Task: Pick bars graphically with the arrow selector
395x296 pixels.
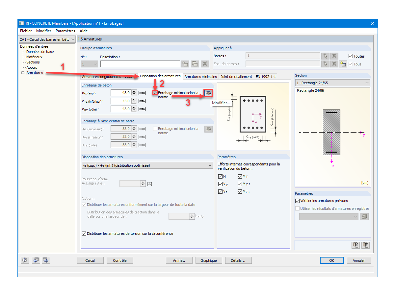Action: coord(325,56)
